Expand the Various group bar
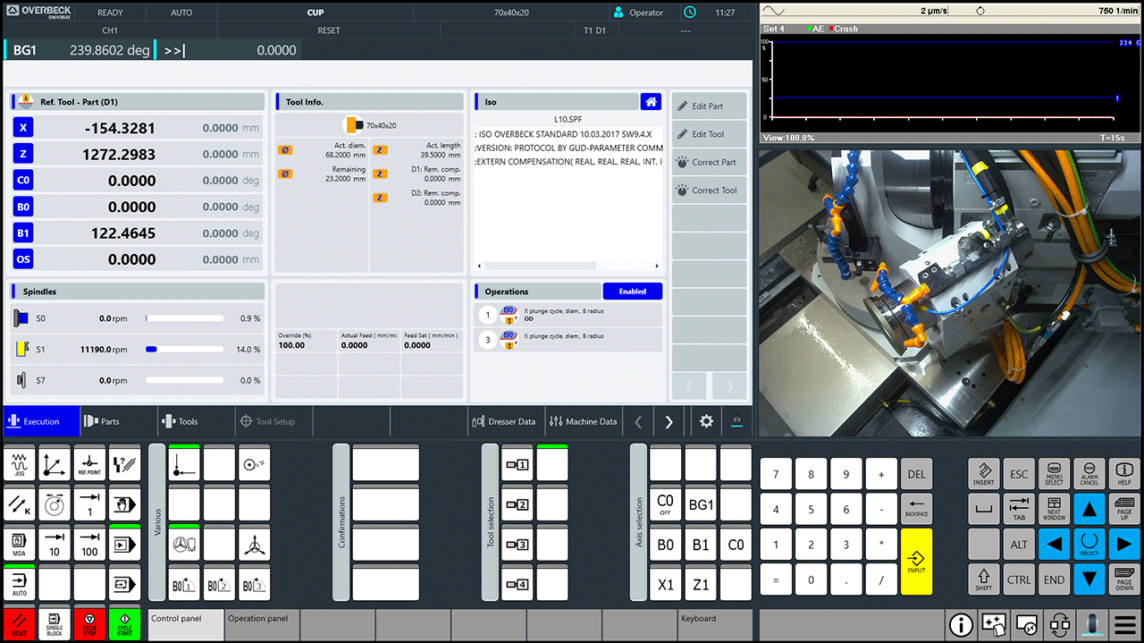 tap(157, 523)
